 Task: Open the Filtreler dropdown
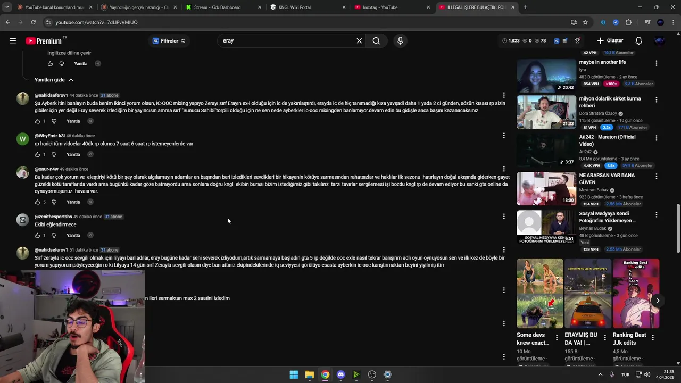169,41
